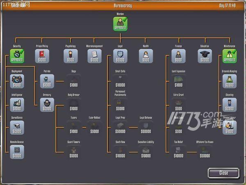This screenshot has width=246, height=185.
Task: Click the Execution Liability envelope icon
Action: click(x=146, y=151)
